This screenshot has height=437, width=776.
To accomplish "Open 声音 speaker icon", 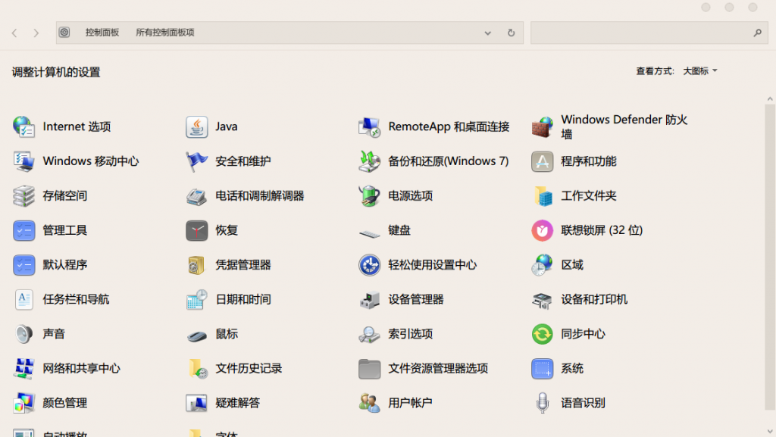I will (23, 335).
